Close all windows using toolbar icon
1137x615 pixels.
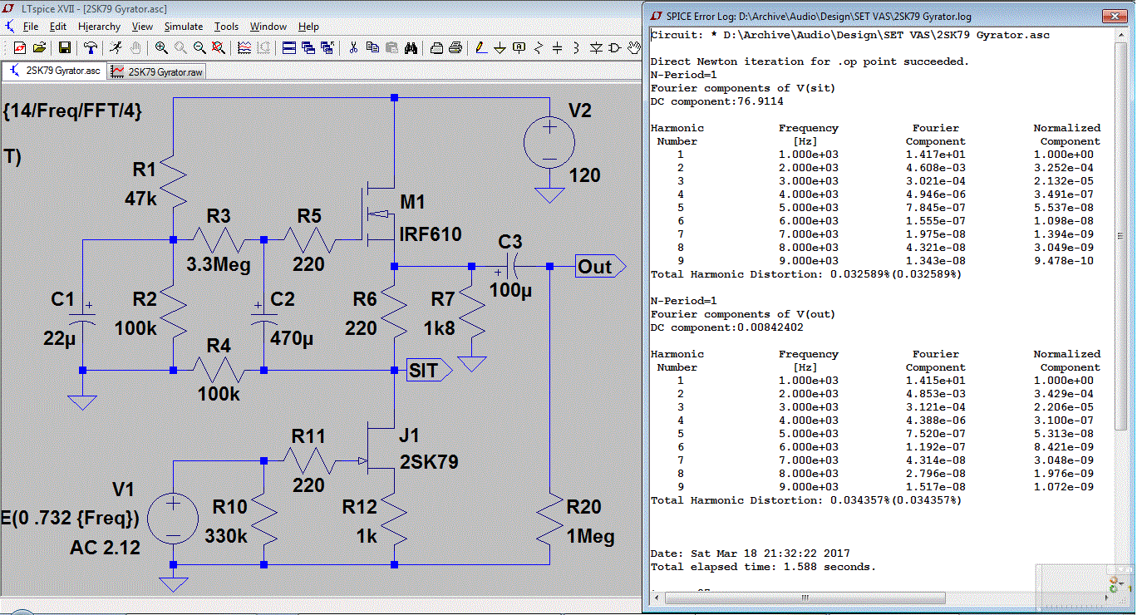click(x=327, y=48)
